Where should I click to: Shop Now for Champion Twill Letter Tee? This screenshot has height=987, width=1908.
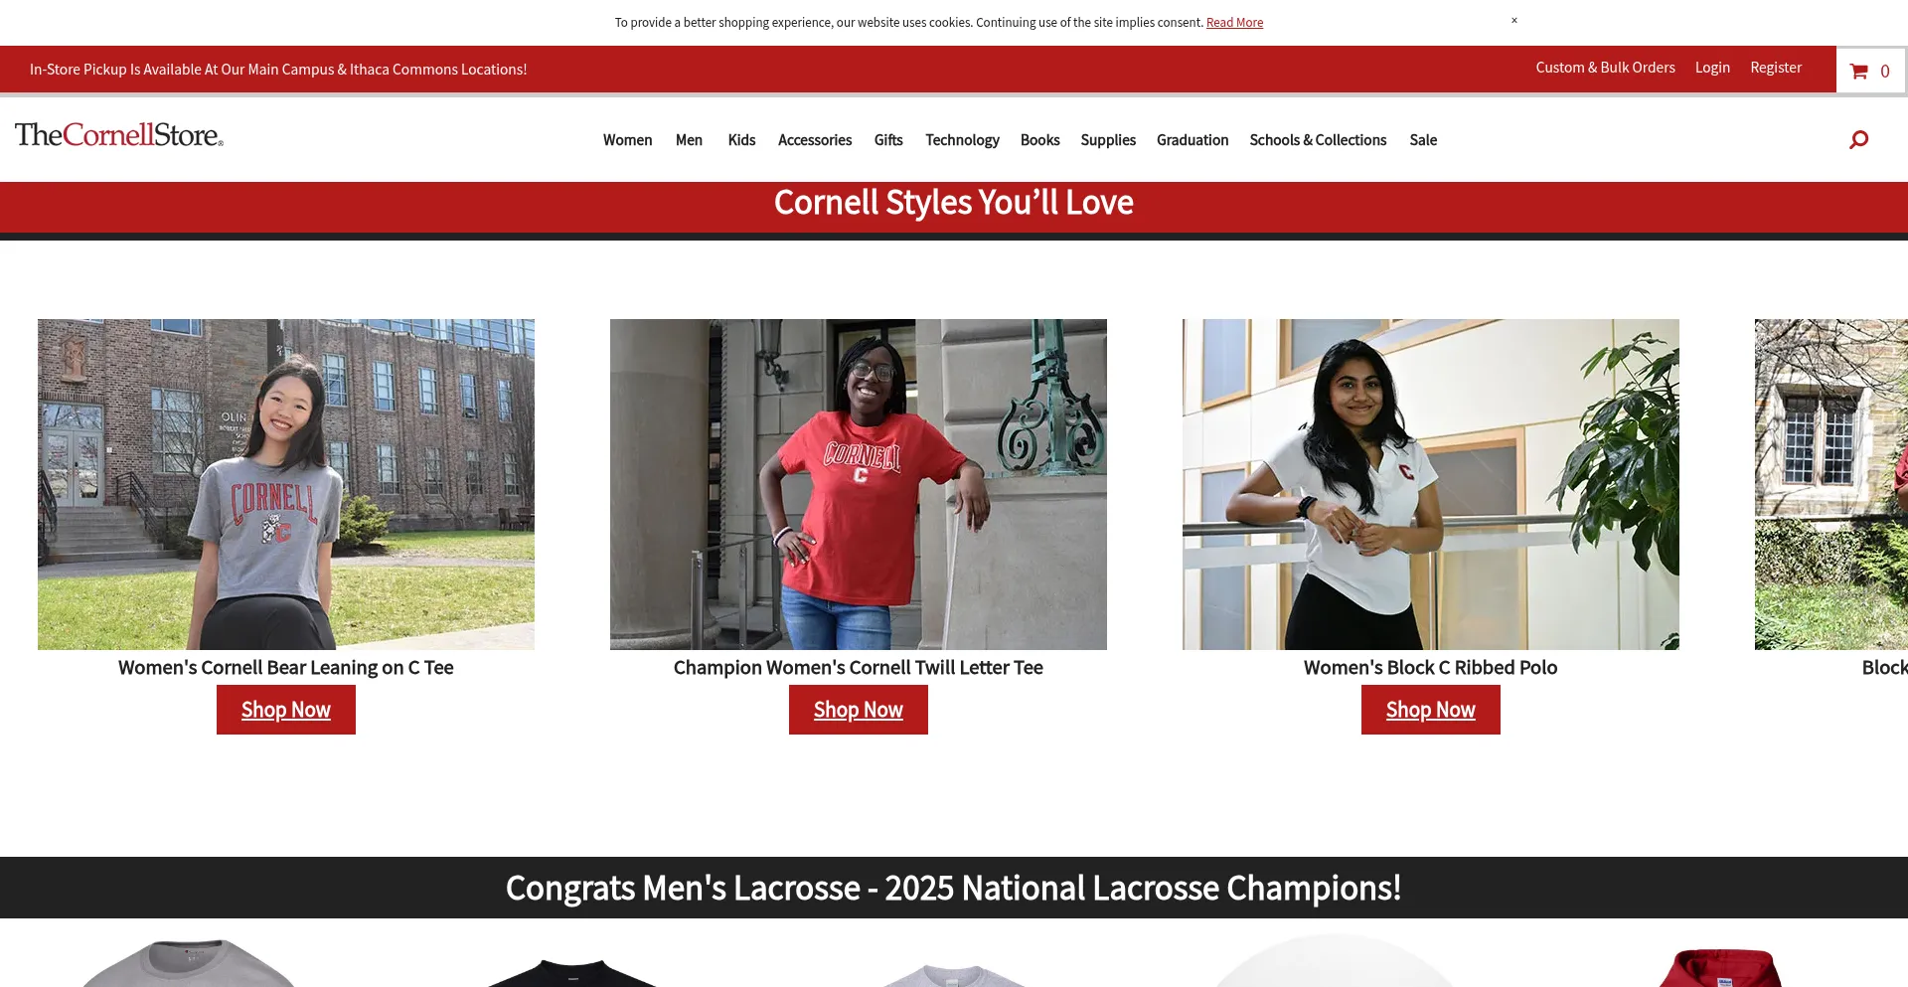click(859, 710)
